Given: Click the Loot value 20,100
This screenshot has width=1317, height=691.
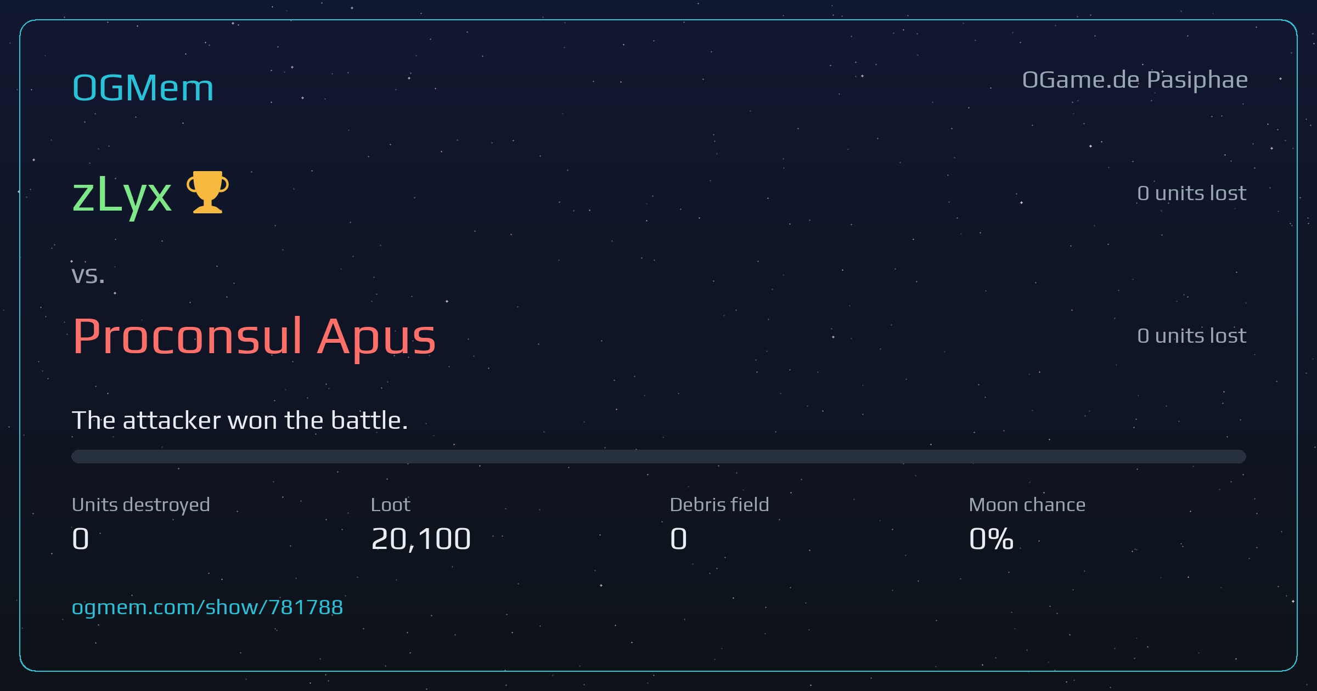Looking at the screenshot, I should pos(421,539).
